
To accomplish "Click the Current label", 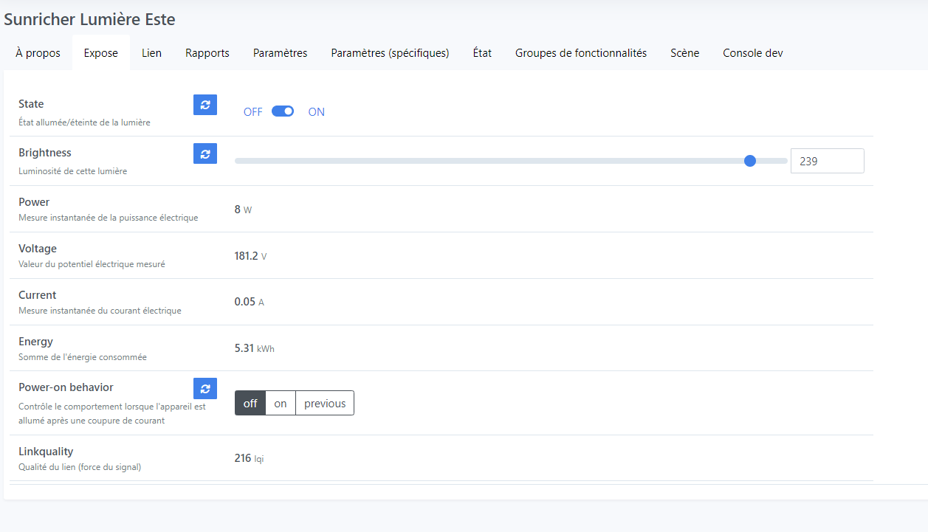I will pyautogui.click(x=37, y=295).
